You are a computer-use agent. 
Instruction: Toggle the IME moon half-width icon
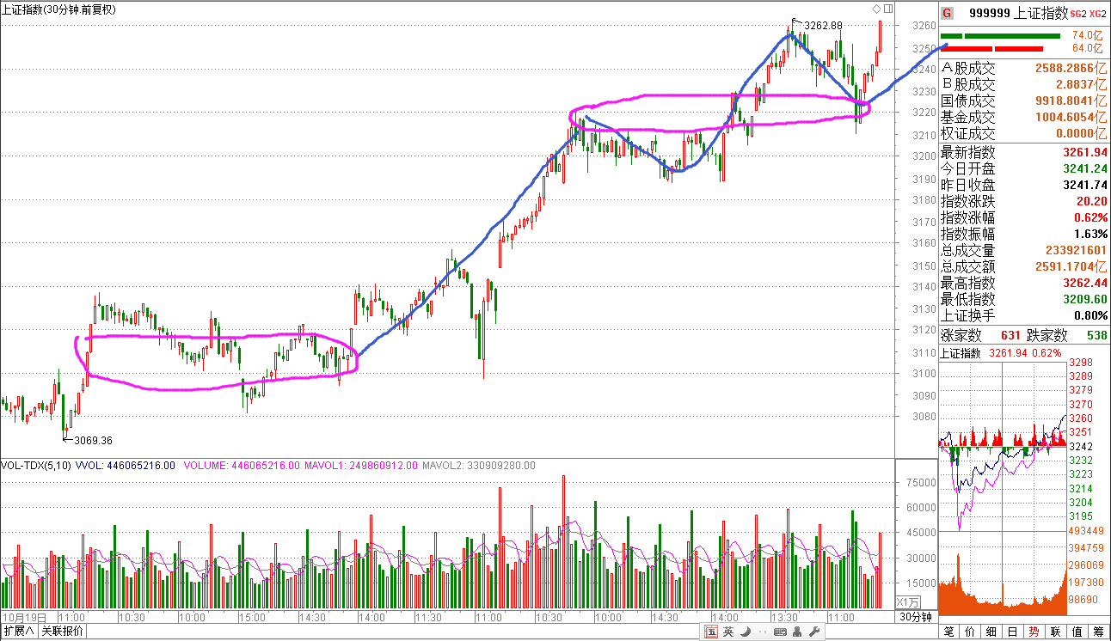(x=746, y=632)
